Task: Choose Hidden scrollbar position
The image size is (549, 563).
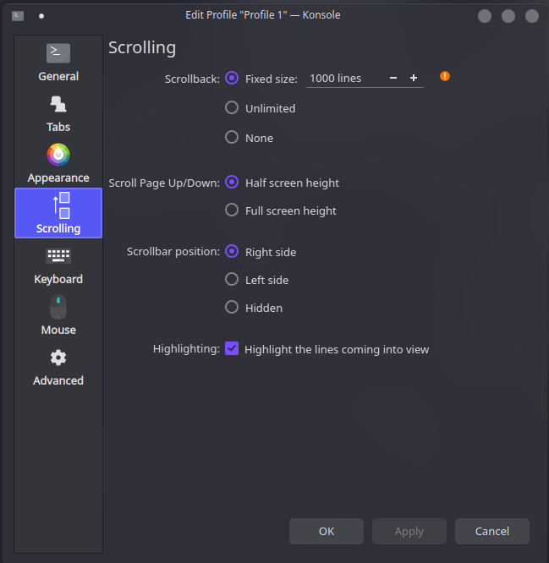Action: (232, 308)
